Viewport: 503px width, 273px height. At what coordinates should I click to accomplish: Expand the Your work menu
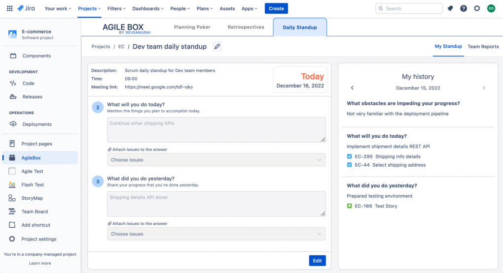(x=58, y=9)
